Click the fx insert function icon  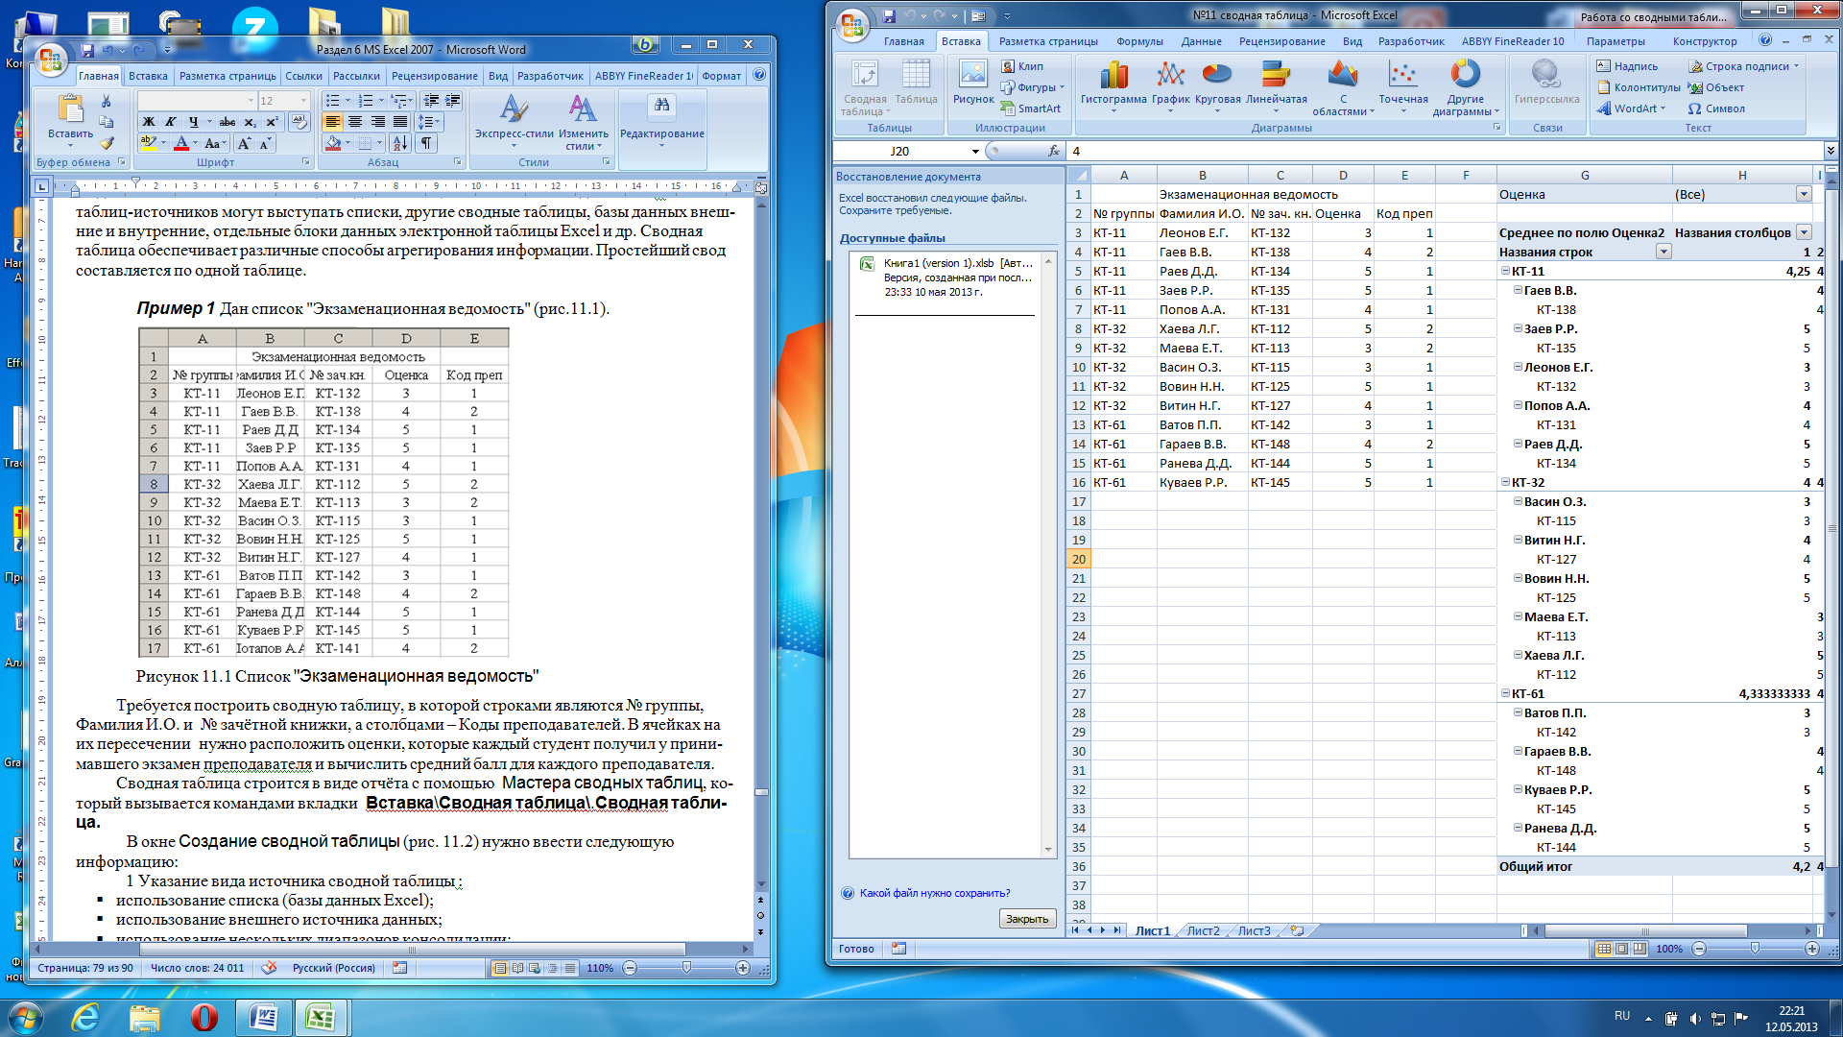click(1053, 151)
